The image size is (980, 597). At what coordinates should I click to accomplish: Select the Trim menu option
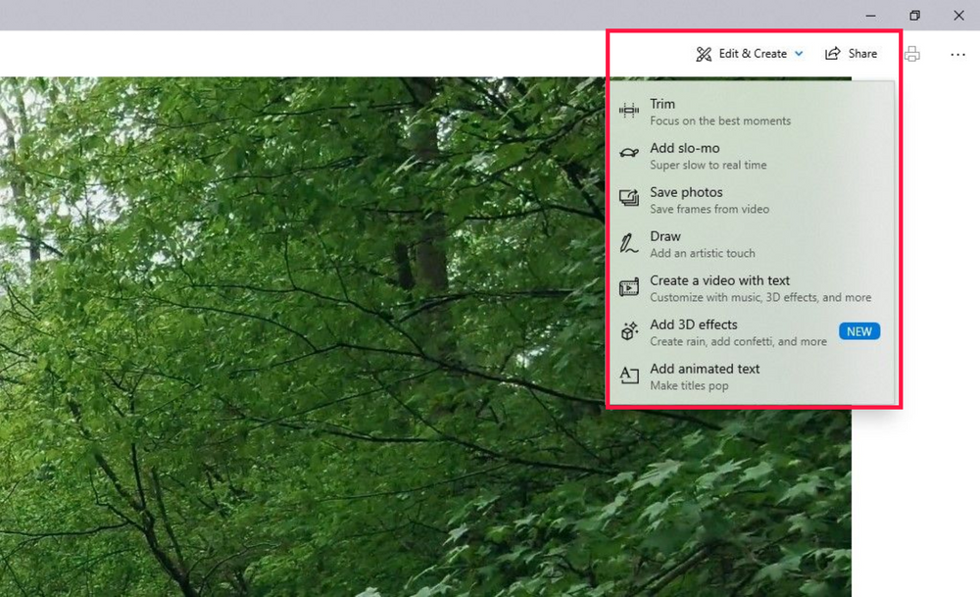[x=662, y=104]
